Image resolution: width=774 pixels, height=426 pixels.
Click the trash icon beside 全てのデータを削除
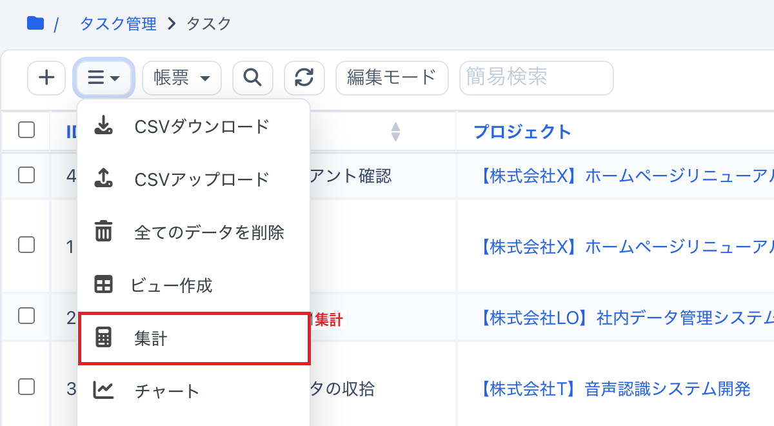point(103,231)
